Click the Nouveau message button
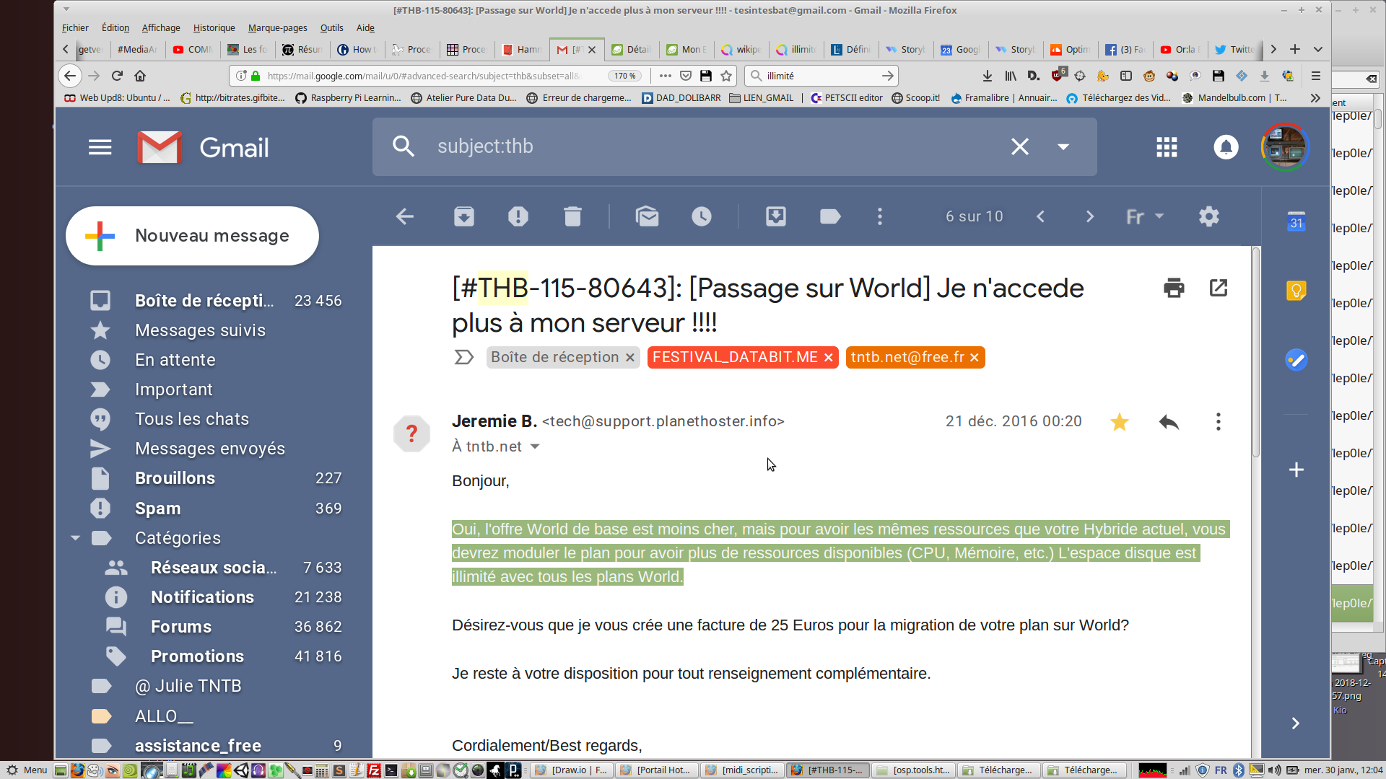Screen dimensions: 1386x779 pos(192,236)
